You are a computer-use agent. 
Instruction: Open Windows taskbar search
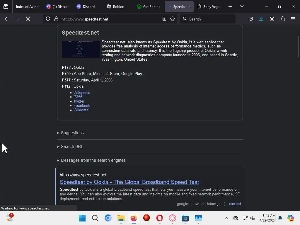click(95, 218)
